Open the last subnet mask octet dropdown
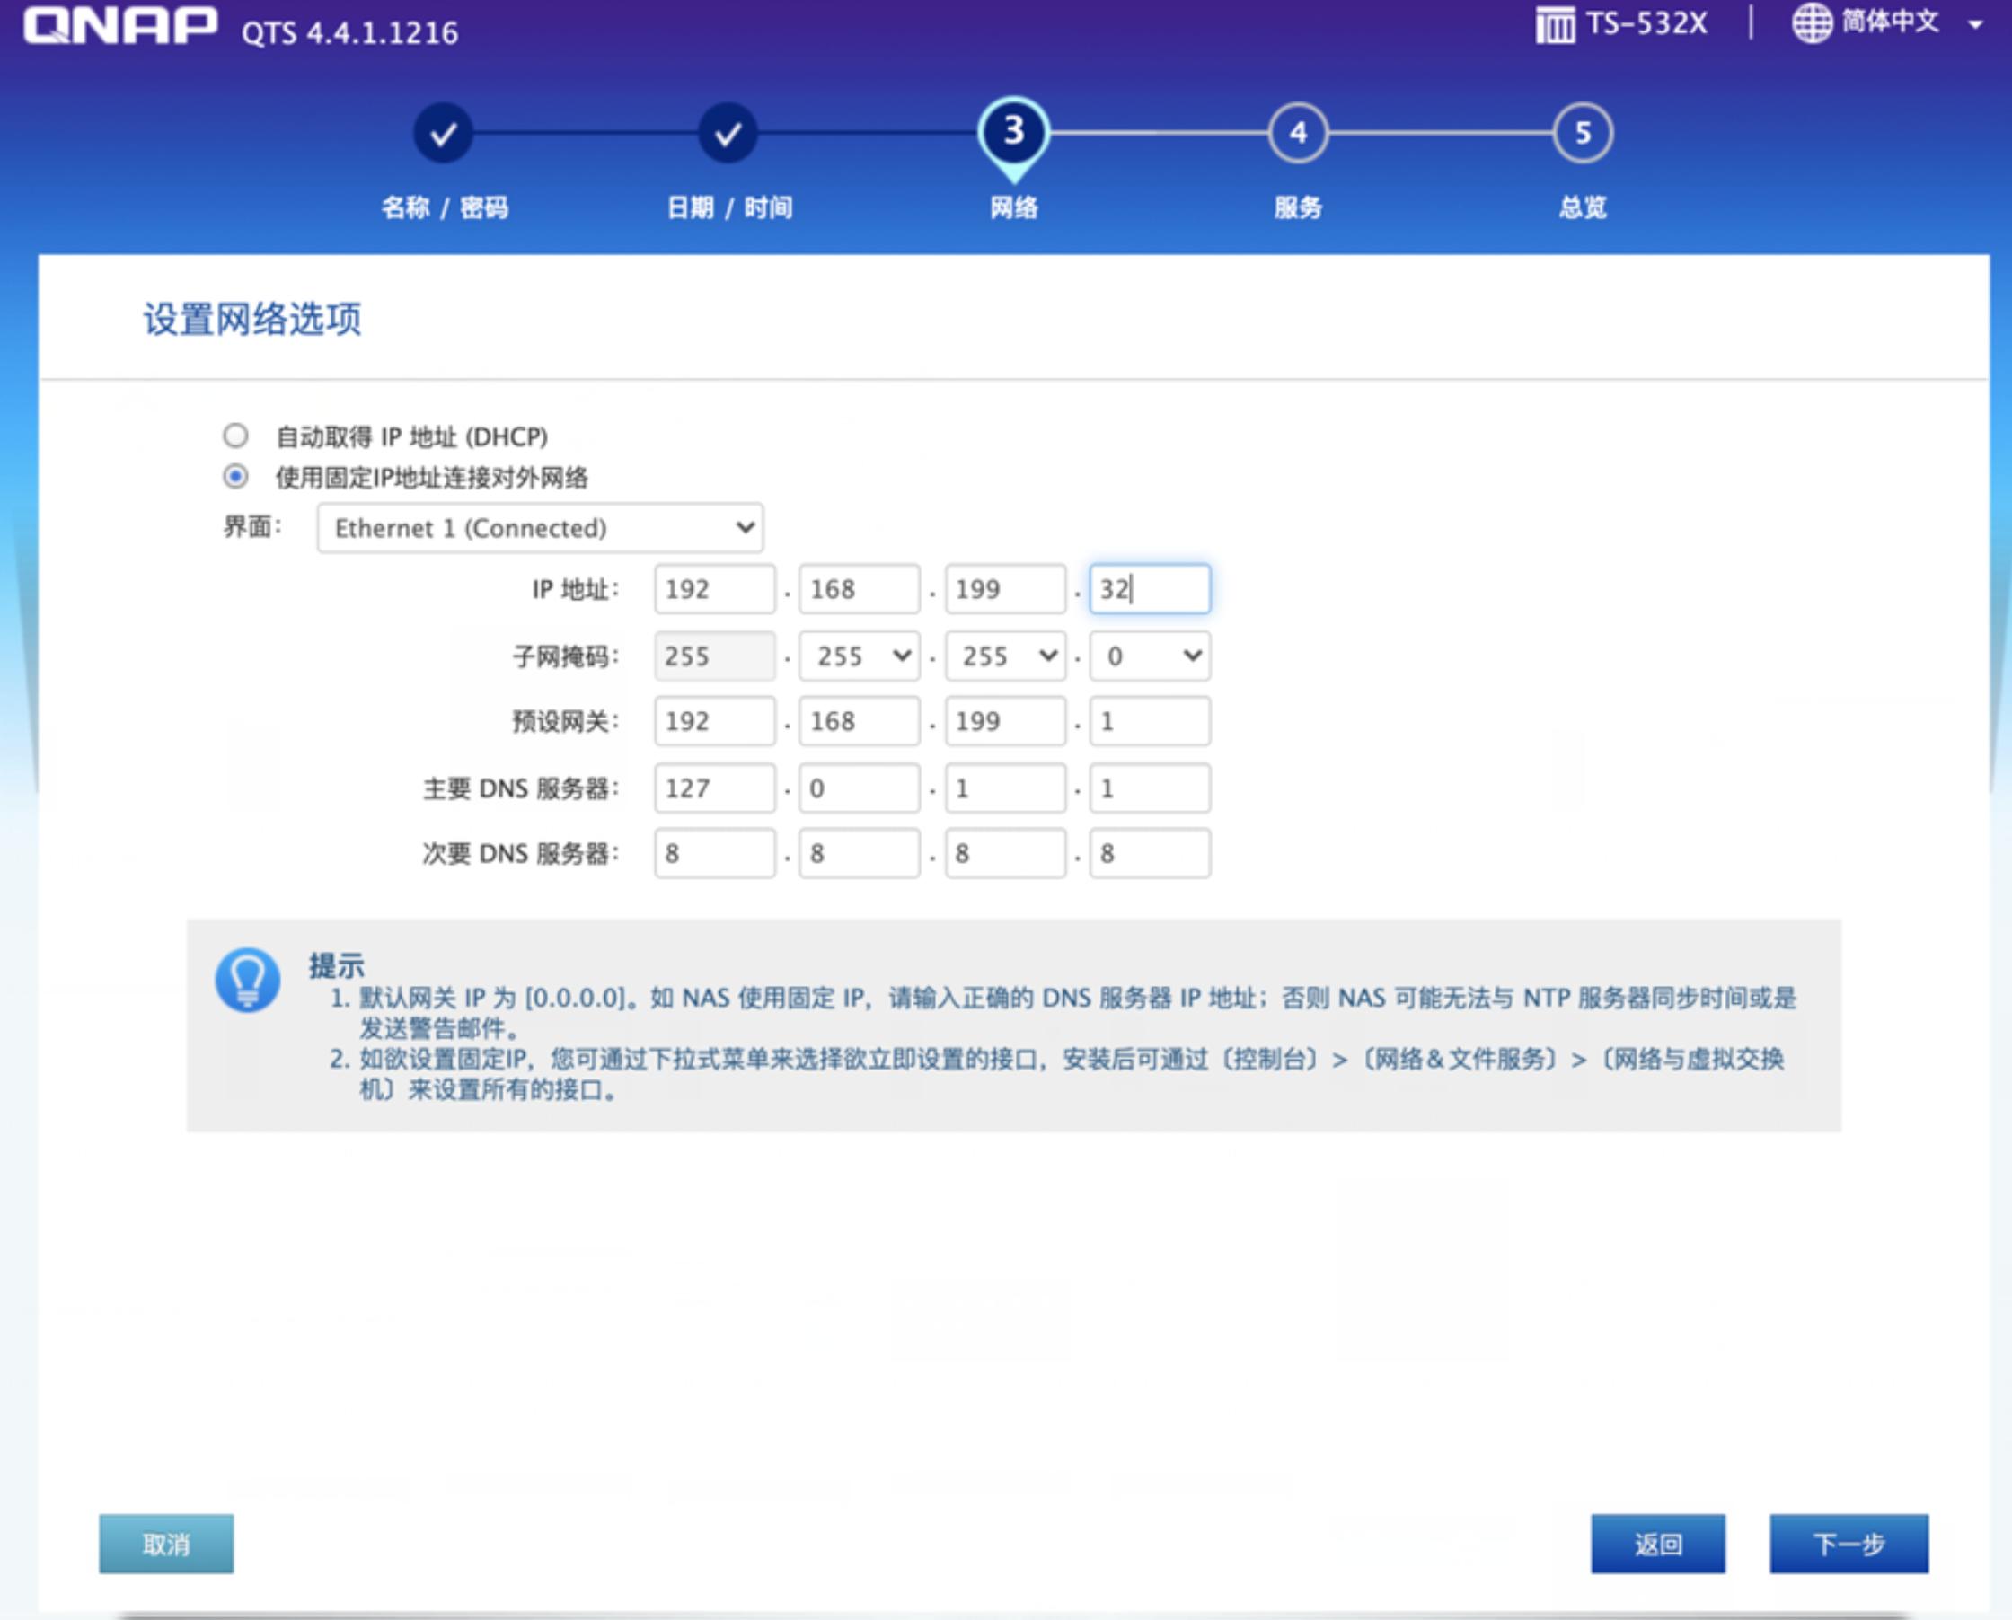Screen dimensions: 2012x1620 pyautogui.click(x=1150, y=656)
